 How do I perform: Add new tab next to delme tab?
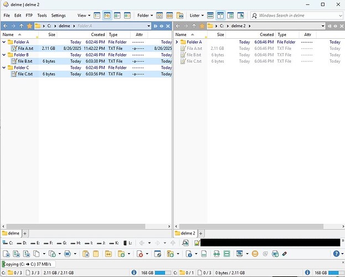point(25,233)
